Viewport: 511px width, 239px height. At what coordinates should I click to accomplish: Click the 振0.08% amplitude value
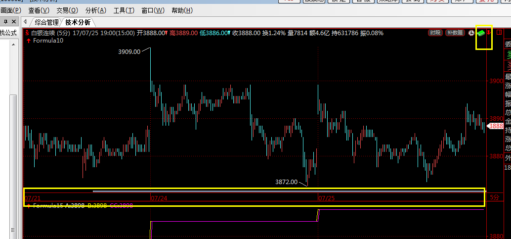[372, 33]
